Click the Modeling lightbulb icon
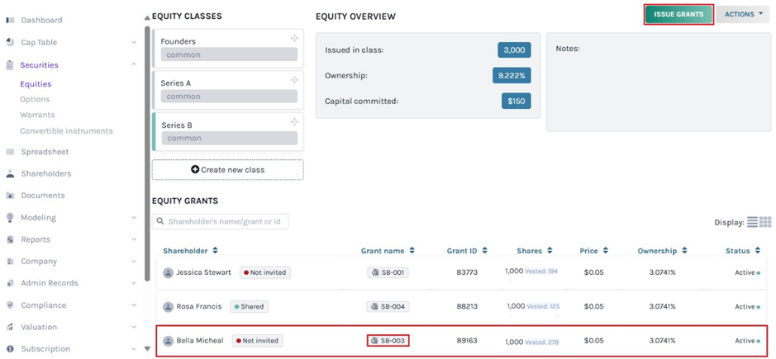Screen dimensions: 776x359 10,218
